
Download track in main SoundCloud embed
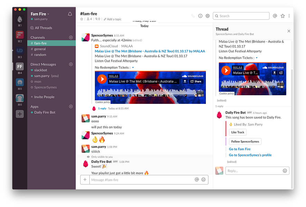(x=185, y=81)
